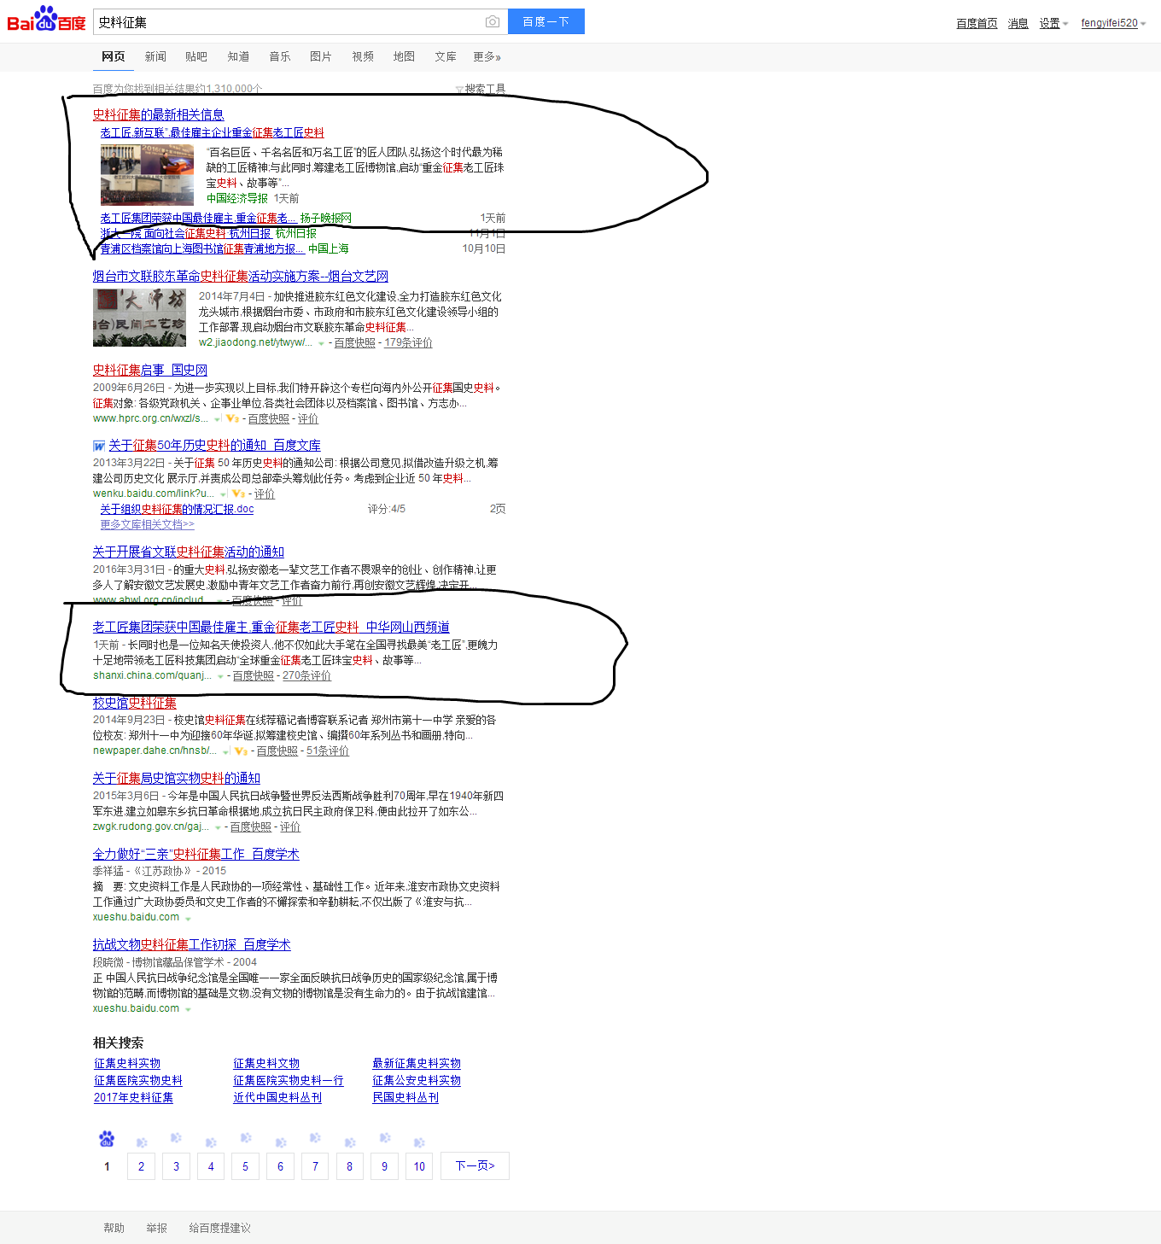This screenshot has height=1244, width=1161.
Task: Open 关于征集局史馆实物史料的通知 result
Action: coord(177,778)
